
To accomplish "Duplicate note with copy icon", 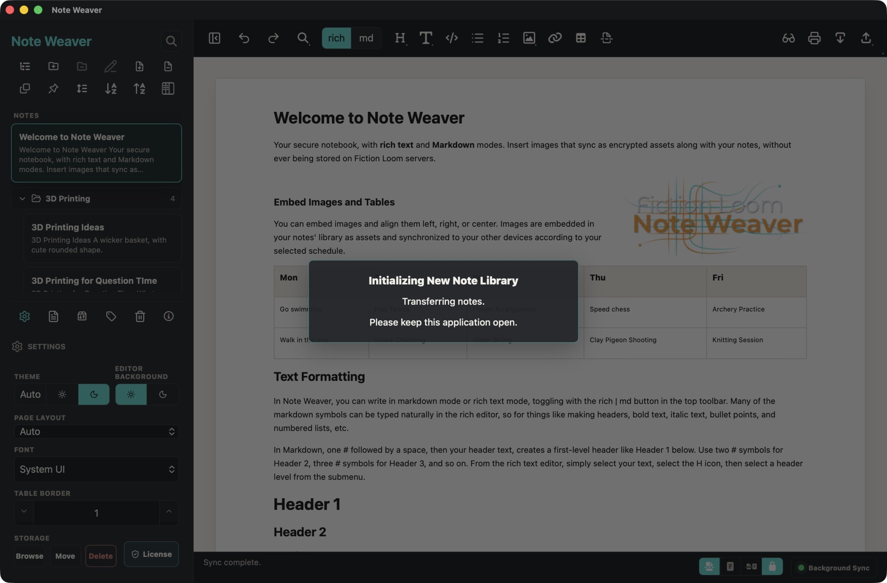I will tap(25, 89).
